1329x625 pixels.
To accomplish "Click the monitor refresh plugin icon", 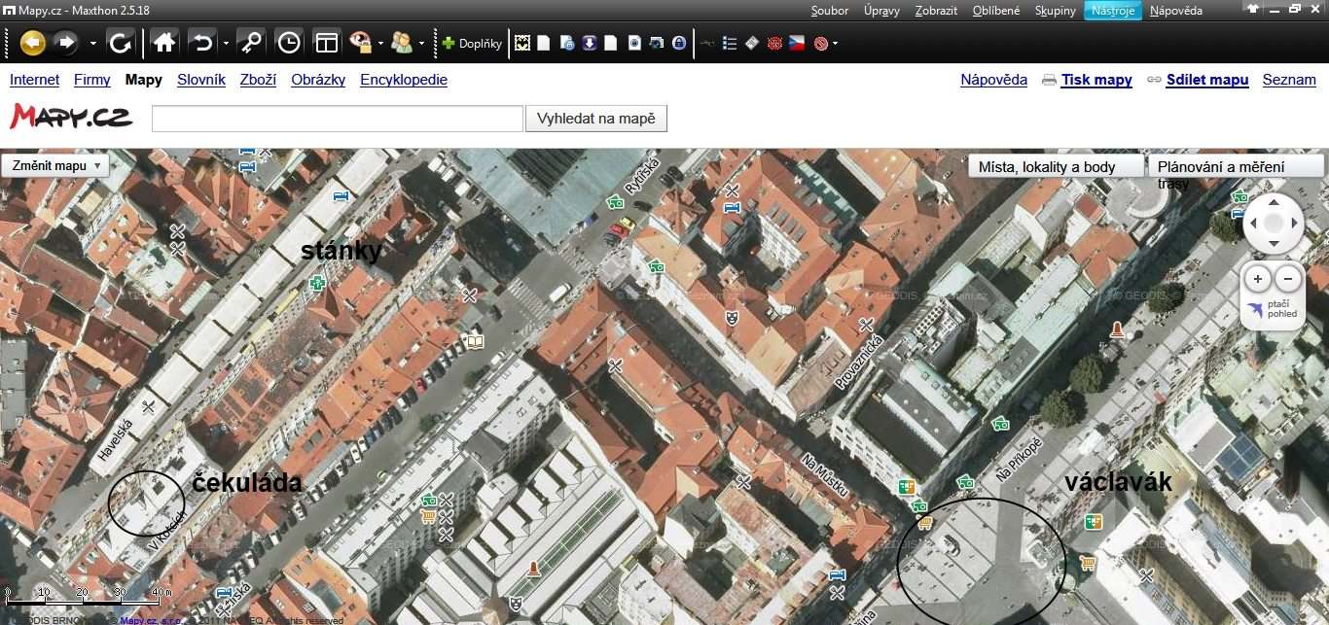I will click(657, 43).
